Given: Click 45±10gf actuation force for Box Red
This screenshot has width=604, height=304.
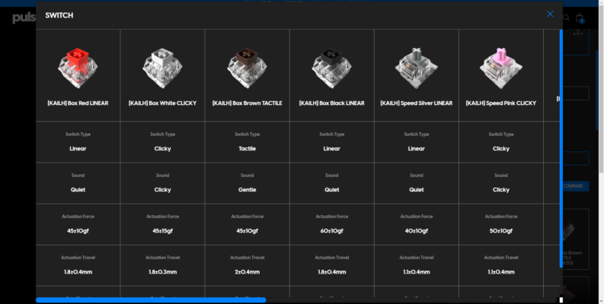Looking at the screenshot, I should [78, 231].
